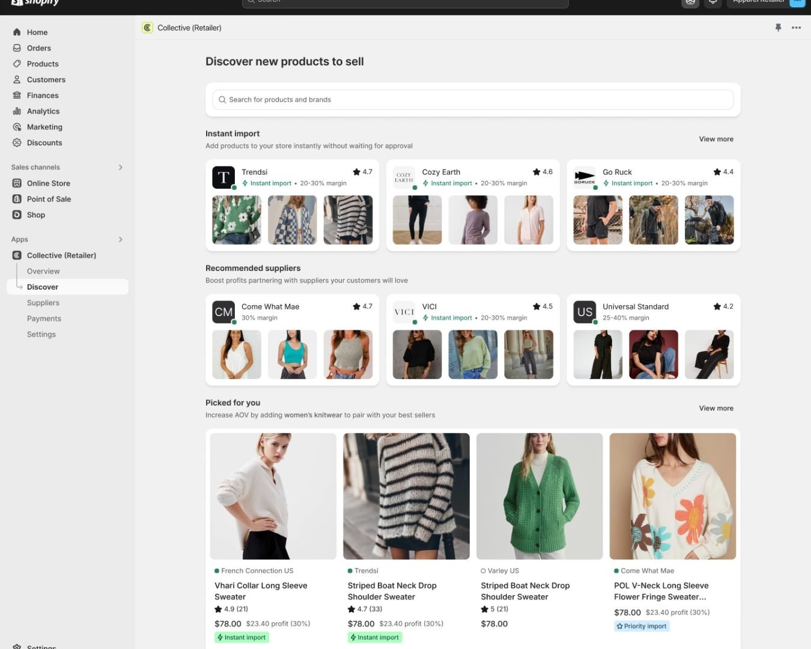The height and width of the screenshot is (649, 811).
Task: Pin the Collective app with pin icon
Action: [779, 28]
